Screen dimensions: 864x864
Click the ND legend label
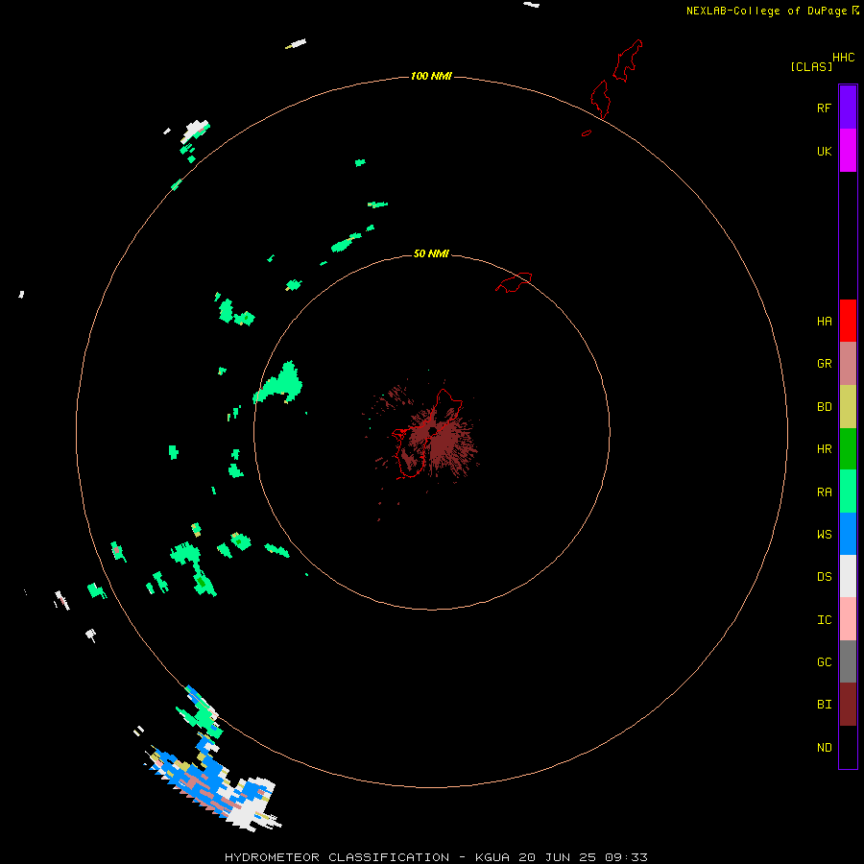[x=824, y=748]
